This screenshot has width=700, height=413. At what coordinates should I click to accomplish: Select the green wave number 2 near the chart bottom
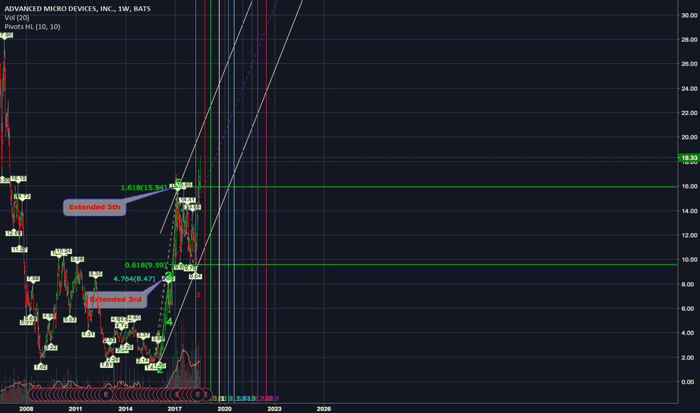pos(160,369)
